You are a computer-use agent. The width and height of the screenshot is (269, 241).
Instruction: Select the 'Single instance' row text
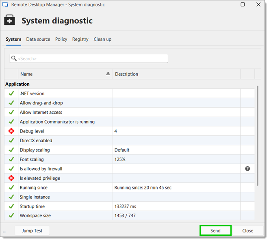(35, 197)
